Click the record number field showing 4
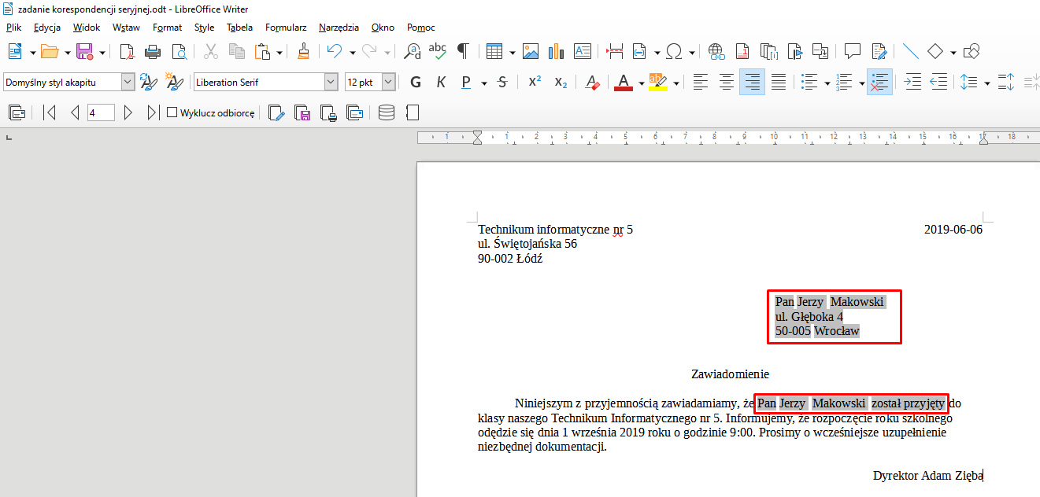Image resolution: width=1040 pixels, height=497 pixels. point(101,113)
